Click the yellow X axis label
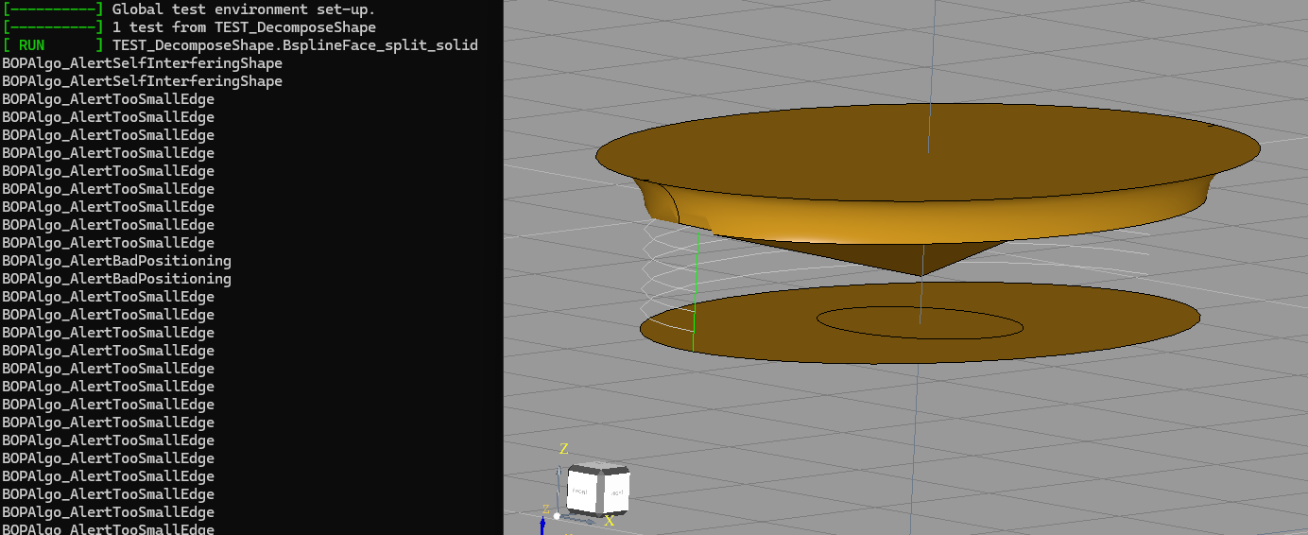The height and width of the screenshot is (535, 1308). click(610, 521)
